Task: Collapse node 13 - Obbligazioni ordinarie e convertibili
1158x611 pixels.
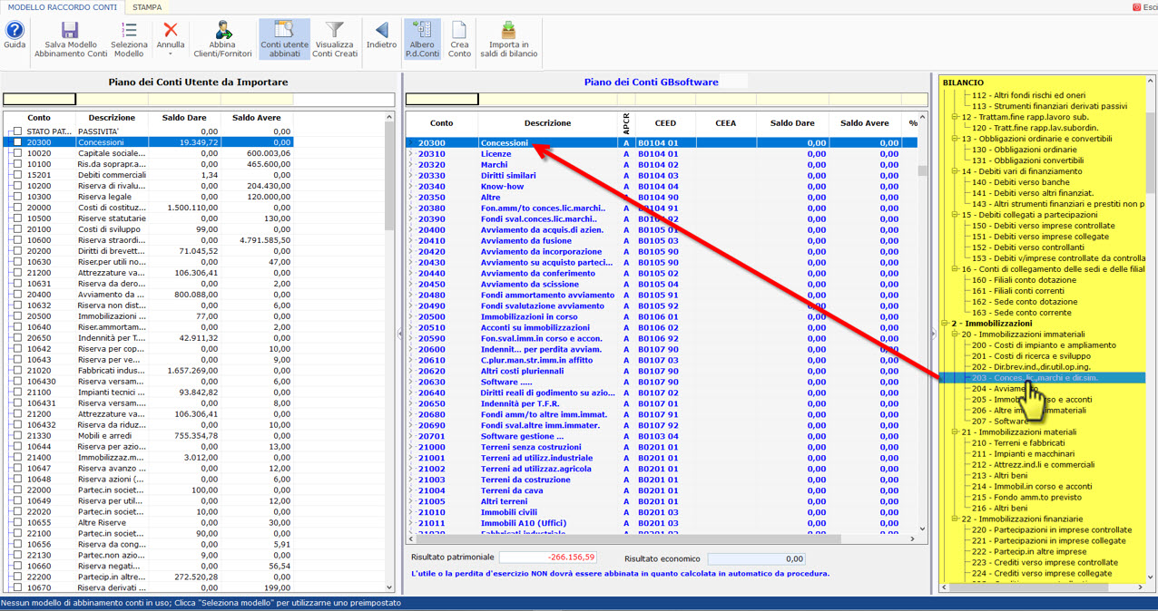Action: 955,139
